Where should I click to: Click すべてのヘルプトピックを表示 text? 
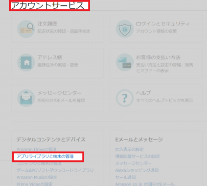(164, 100)
